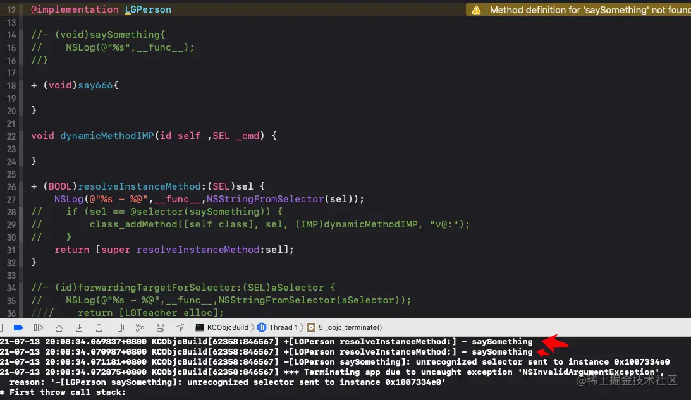Open the Environment Overrides icon

coord(160,327)
